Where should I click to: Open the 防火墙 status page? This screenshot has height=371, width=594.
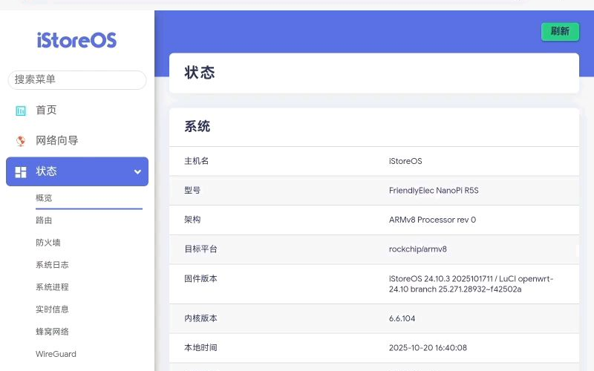click(48, 243)
